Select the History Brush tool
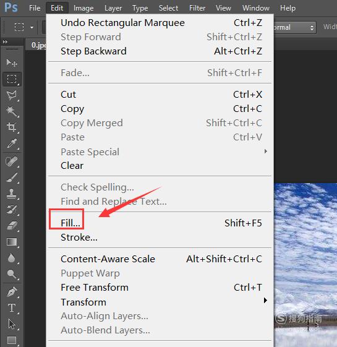 [x=12, y=210]
